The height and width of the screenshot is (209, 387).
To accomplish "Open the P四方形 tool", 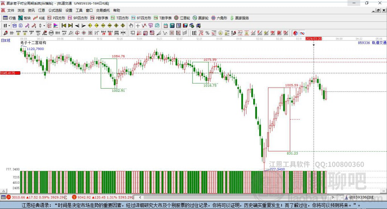I will 56,18.
